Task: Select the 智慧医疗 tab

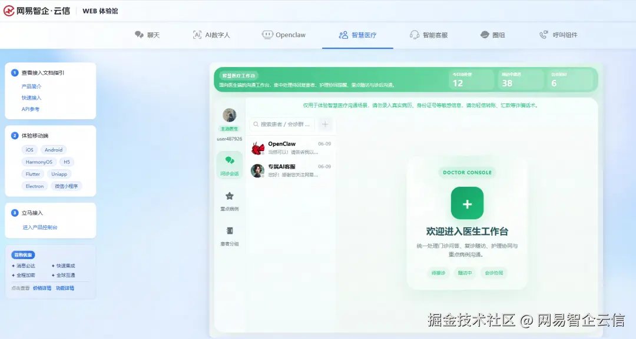Action: tap(357, 35)
